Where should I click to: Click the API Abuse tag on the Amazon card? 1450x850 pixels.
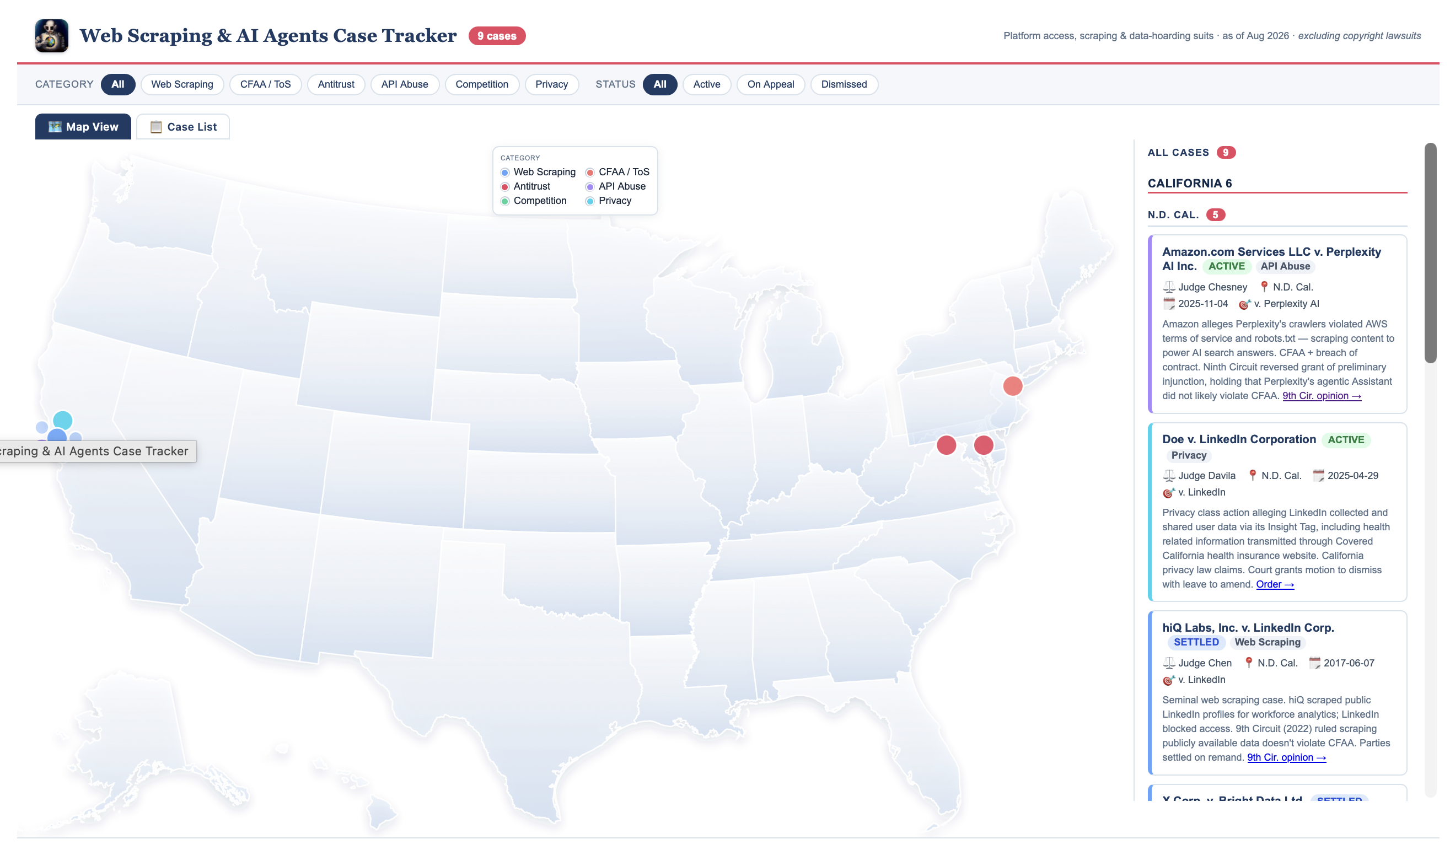pos(1285,266)
